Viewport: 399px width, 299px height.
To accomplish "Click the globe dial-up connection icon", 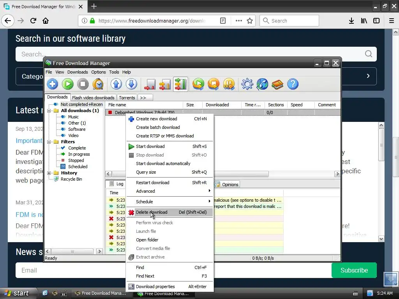I will click(262, 84).
